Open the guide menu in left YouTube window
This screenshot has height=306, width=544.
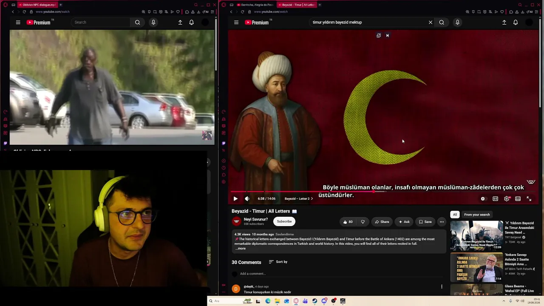18,23
